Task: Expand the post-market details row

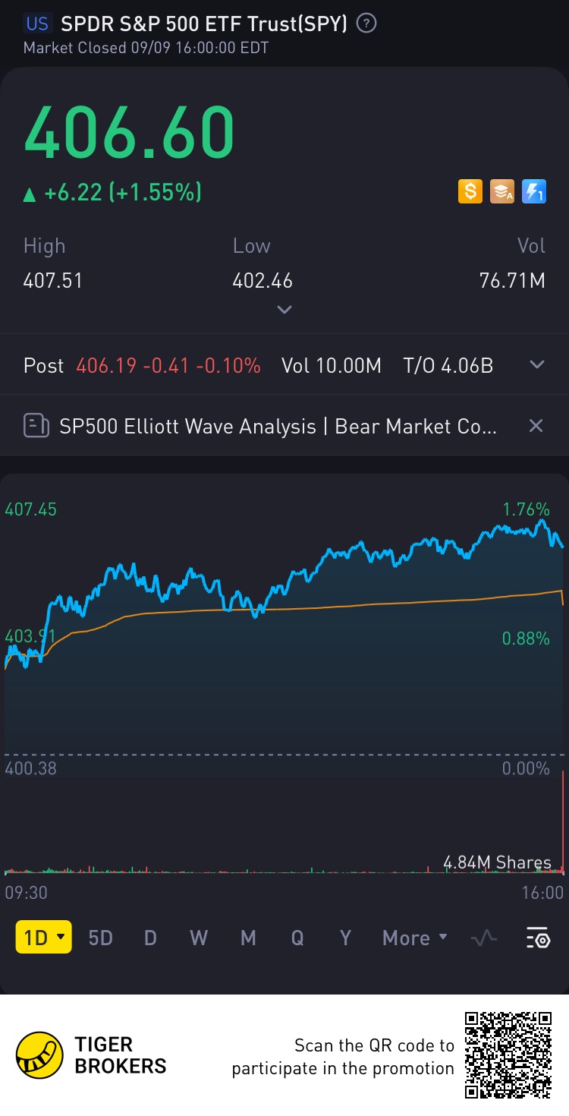Action: tap(537, 365)
